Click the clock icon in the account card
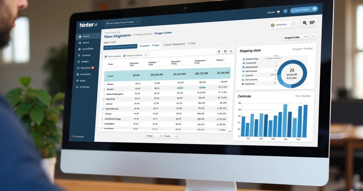This screenshot has width=363, height=191. [x=294, y=24]
